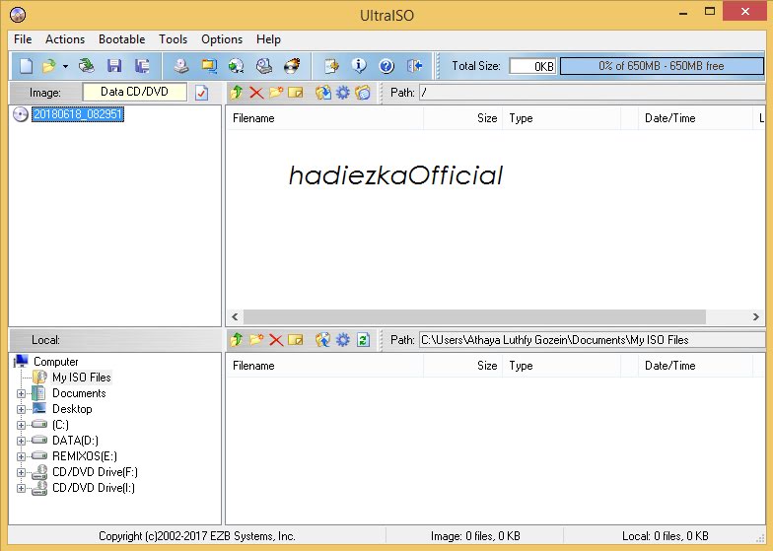Expand the CD/DVD Drive(F:) node
The image size is (773, 551).
[21, 473]
